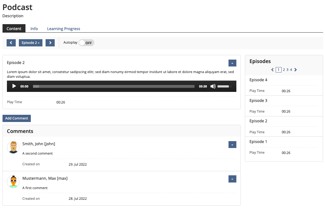Image resolution: width=325 pixels, height=212 pixels.
Task: Switch to the Info tab
Action: click(34, 29)
